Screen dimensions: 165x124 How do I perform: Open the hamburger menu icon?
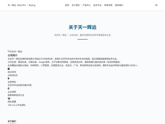pos(156,5)
